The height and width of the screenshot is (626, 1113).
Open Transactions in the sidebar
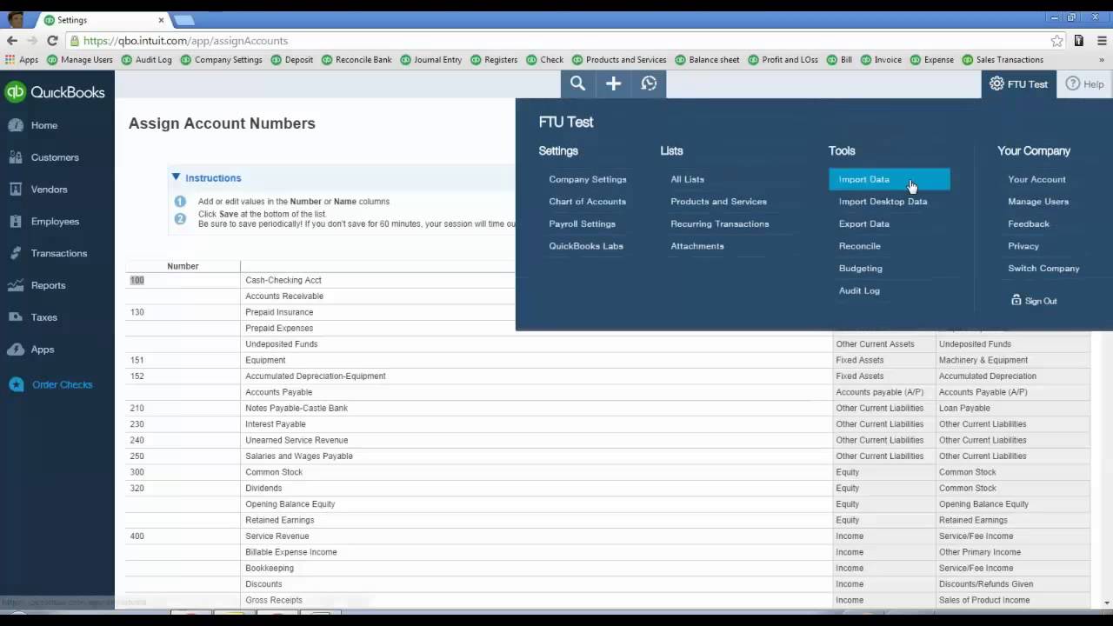pos(58,253)
